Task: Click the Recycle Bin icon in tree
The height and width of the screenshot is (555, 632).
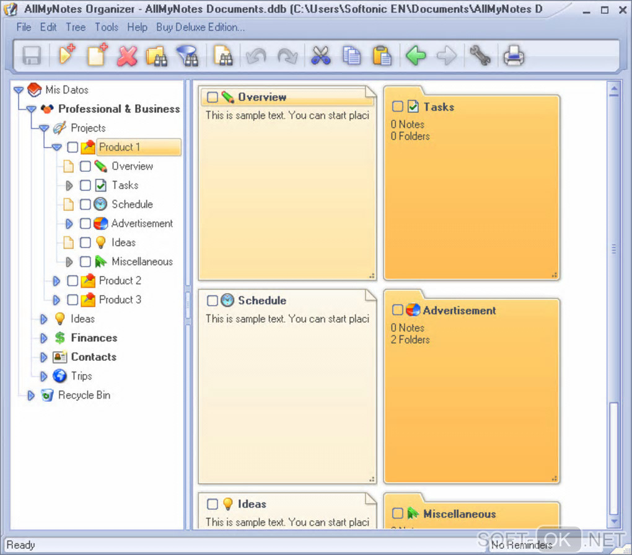Action: coord(47,395)
